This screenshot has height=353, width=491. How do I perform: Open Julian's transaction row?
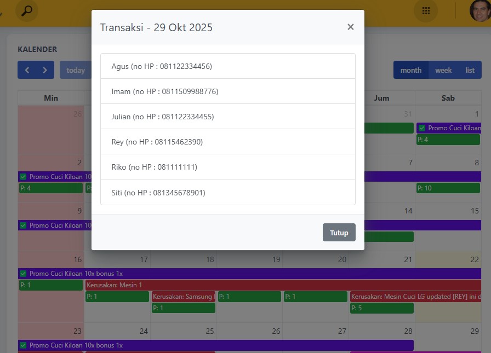point(227,117)
